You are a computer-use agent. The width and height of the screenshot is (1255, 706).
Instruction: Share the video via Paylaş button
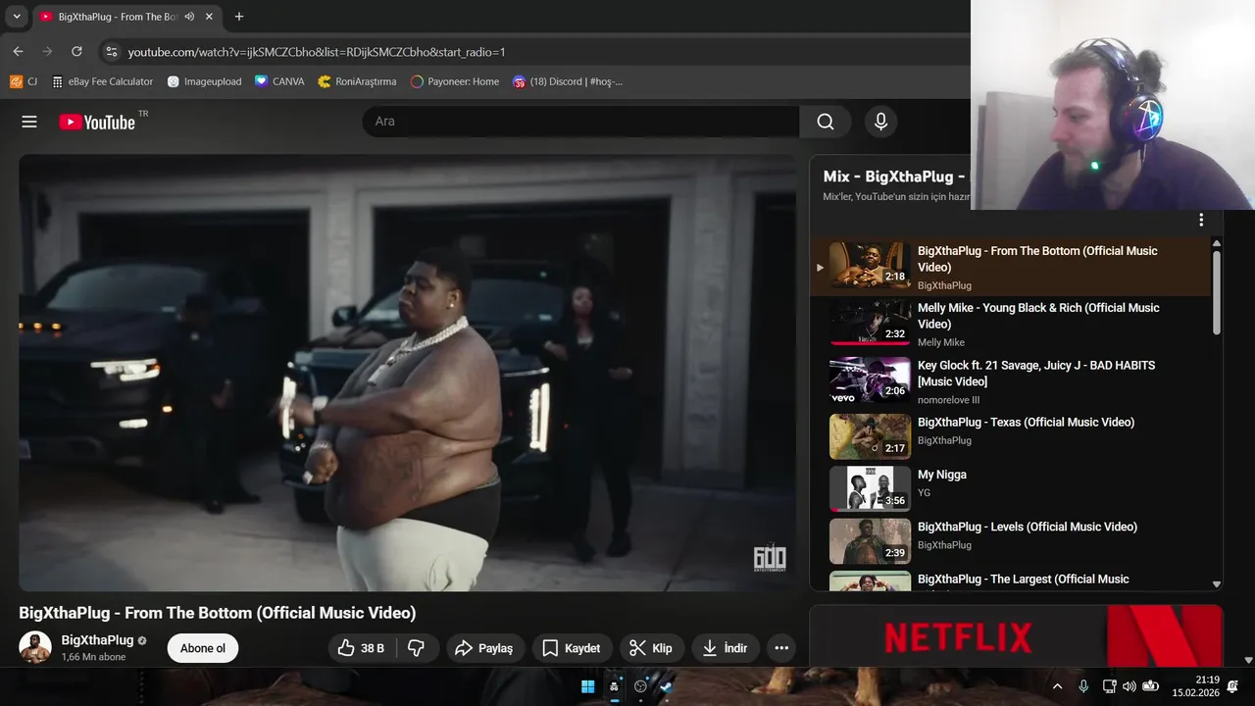point(485,648)
